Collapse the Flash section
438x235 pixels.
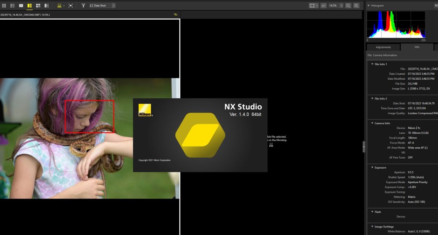372,212
